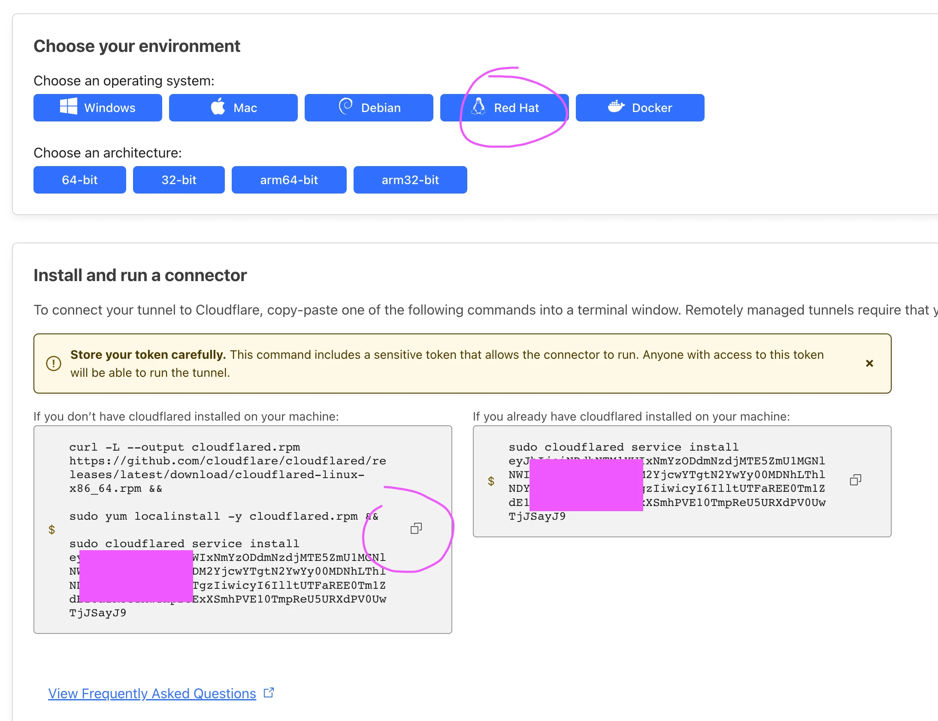
Task: Pick the Debian operating system option
Action: (x=369, y=108)
